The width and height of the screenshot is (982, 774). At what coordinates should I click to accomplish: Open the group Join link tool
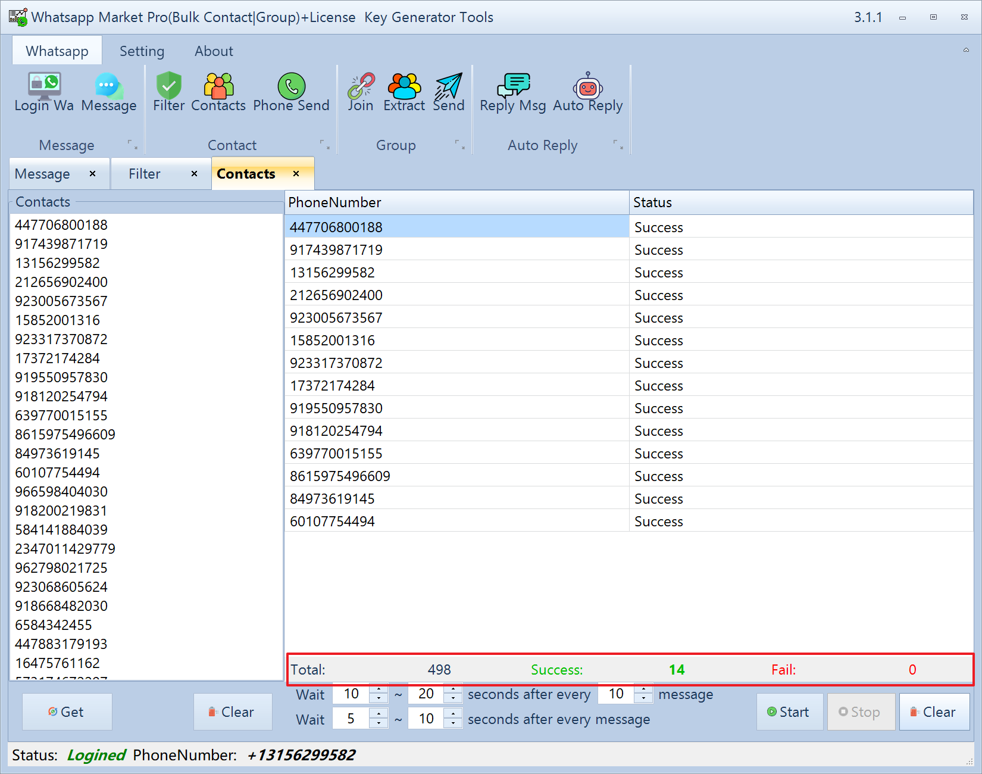361,92
